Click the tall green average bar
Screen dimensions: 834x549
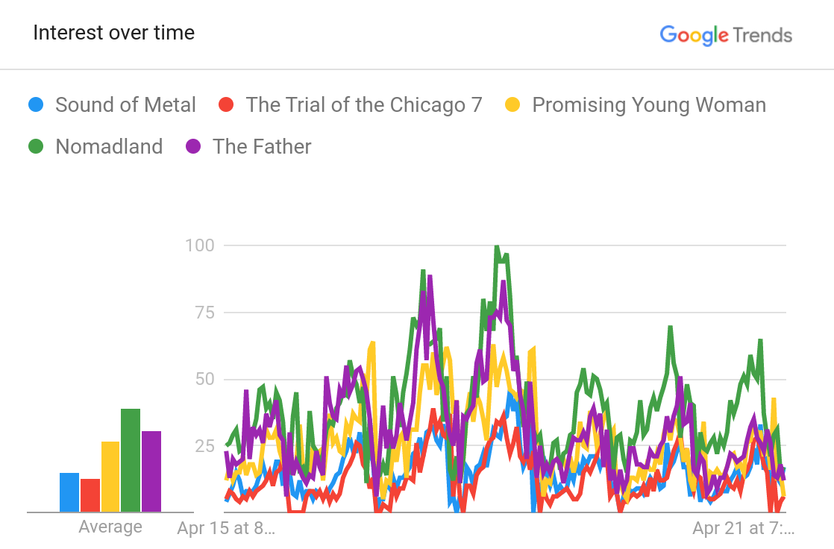[131, 460]
